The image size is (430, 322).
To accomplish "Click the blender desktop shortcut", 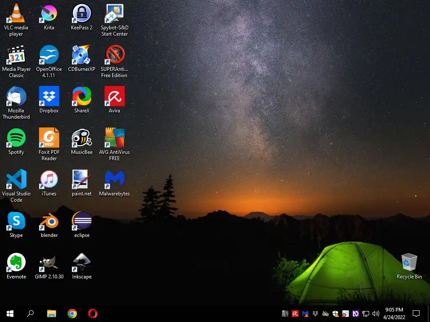I will pyautogui.click(x=49, y=225).
